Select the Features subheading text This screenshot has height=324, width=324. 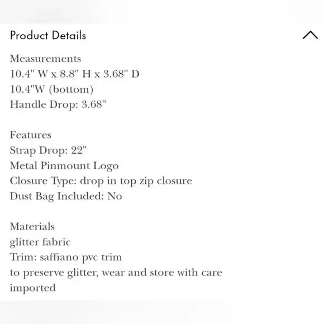tap(31, 135)
